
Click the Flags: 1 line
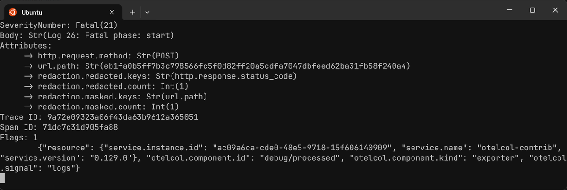click(19, 138)
